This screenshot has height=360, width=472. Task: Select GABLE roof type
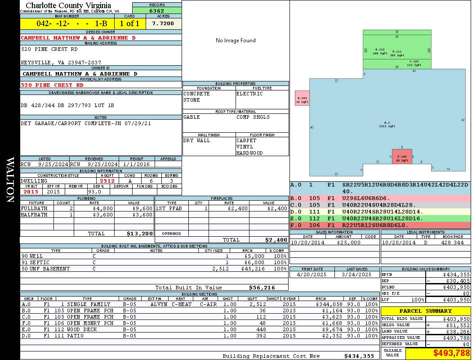pos(192,117)
